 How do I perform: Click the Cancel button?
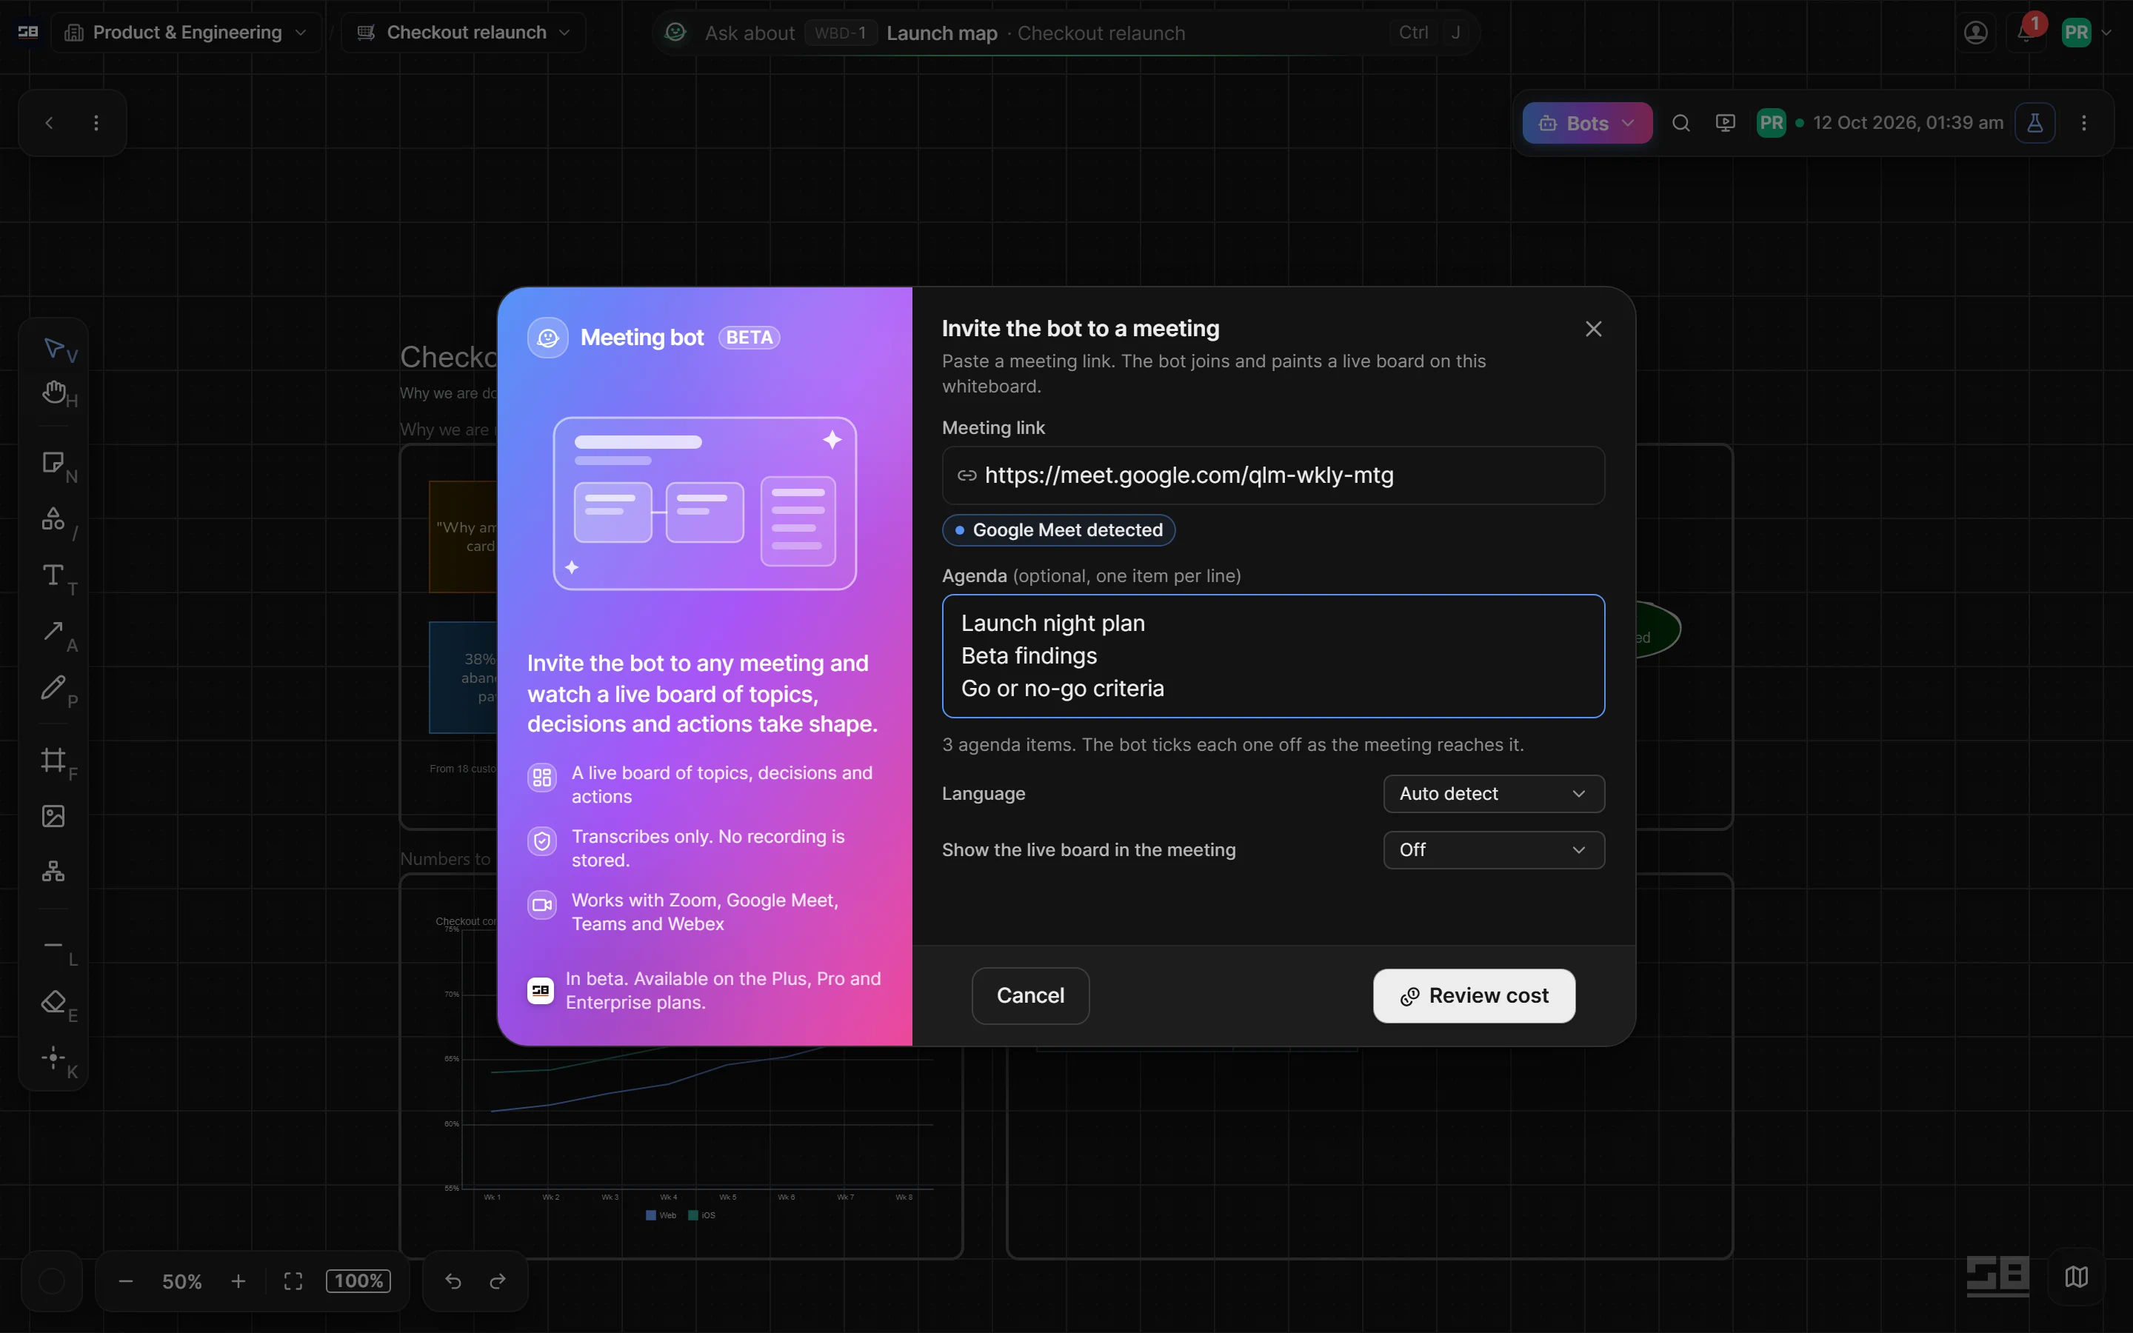1030,996
